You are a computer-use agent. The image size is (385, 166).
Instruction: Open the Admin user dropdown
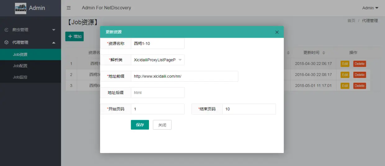pyautogui.click(x=370, y=8)
